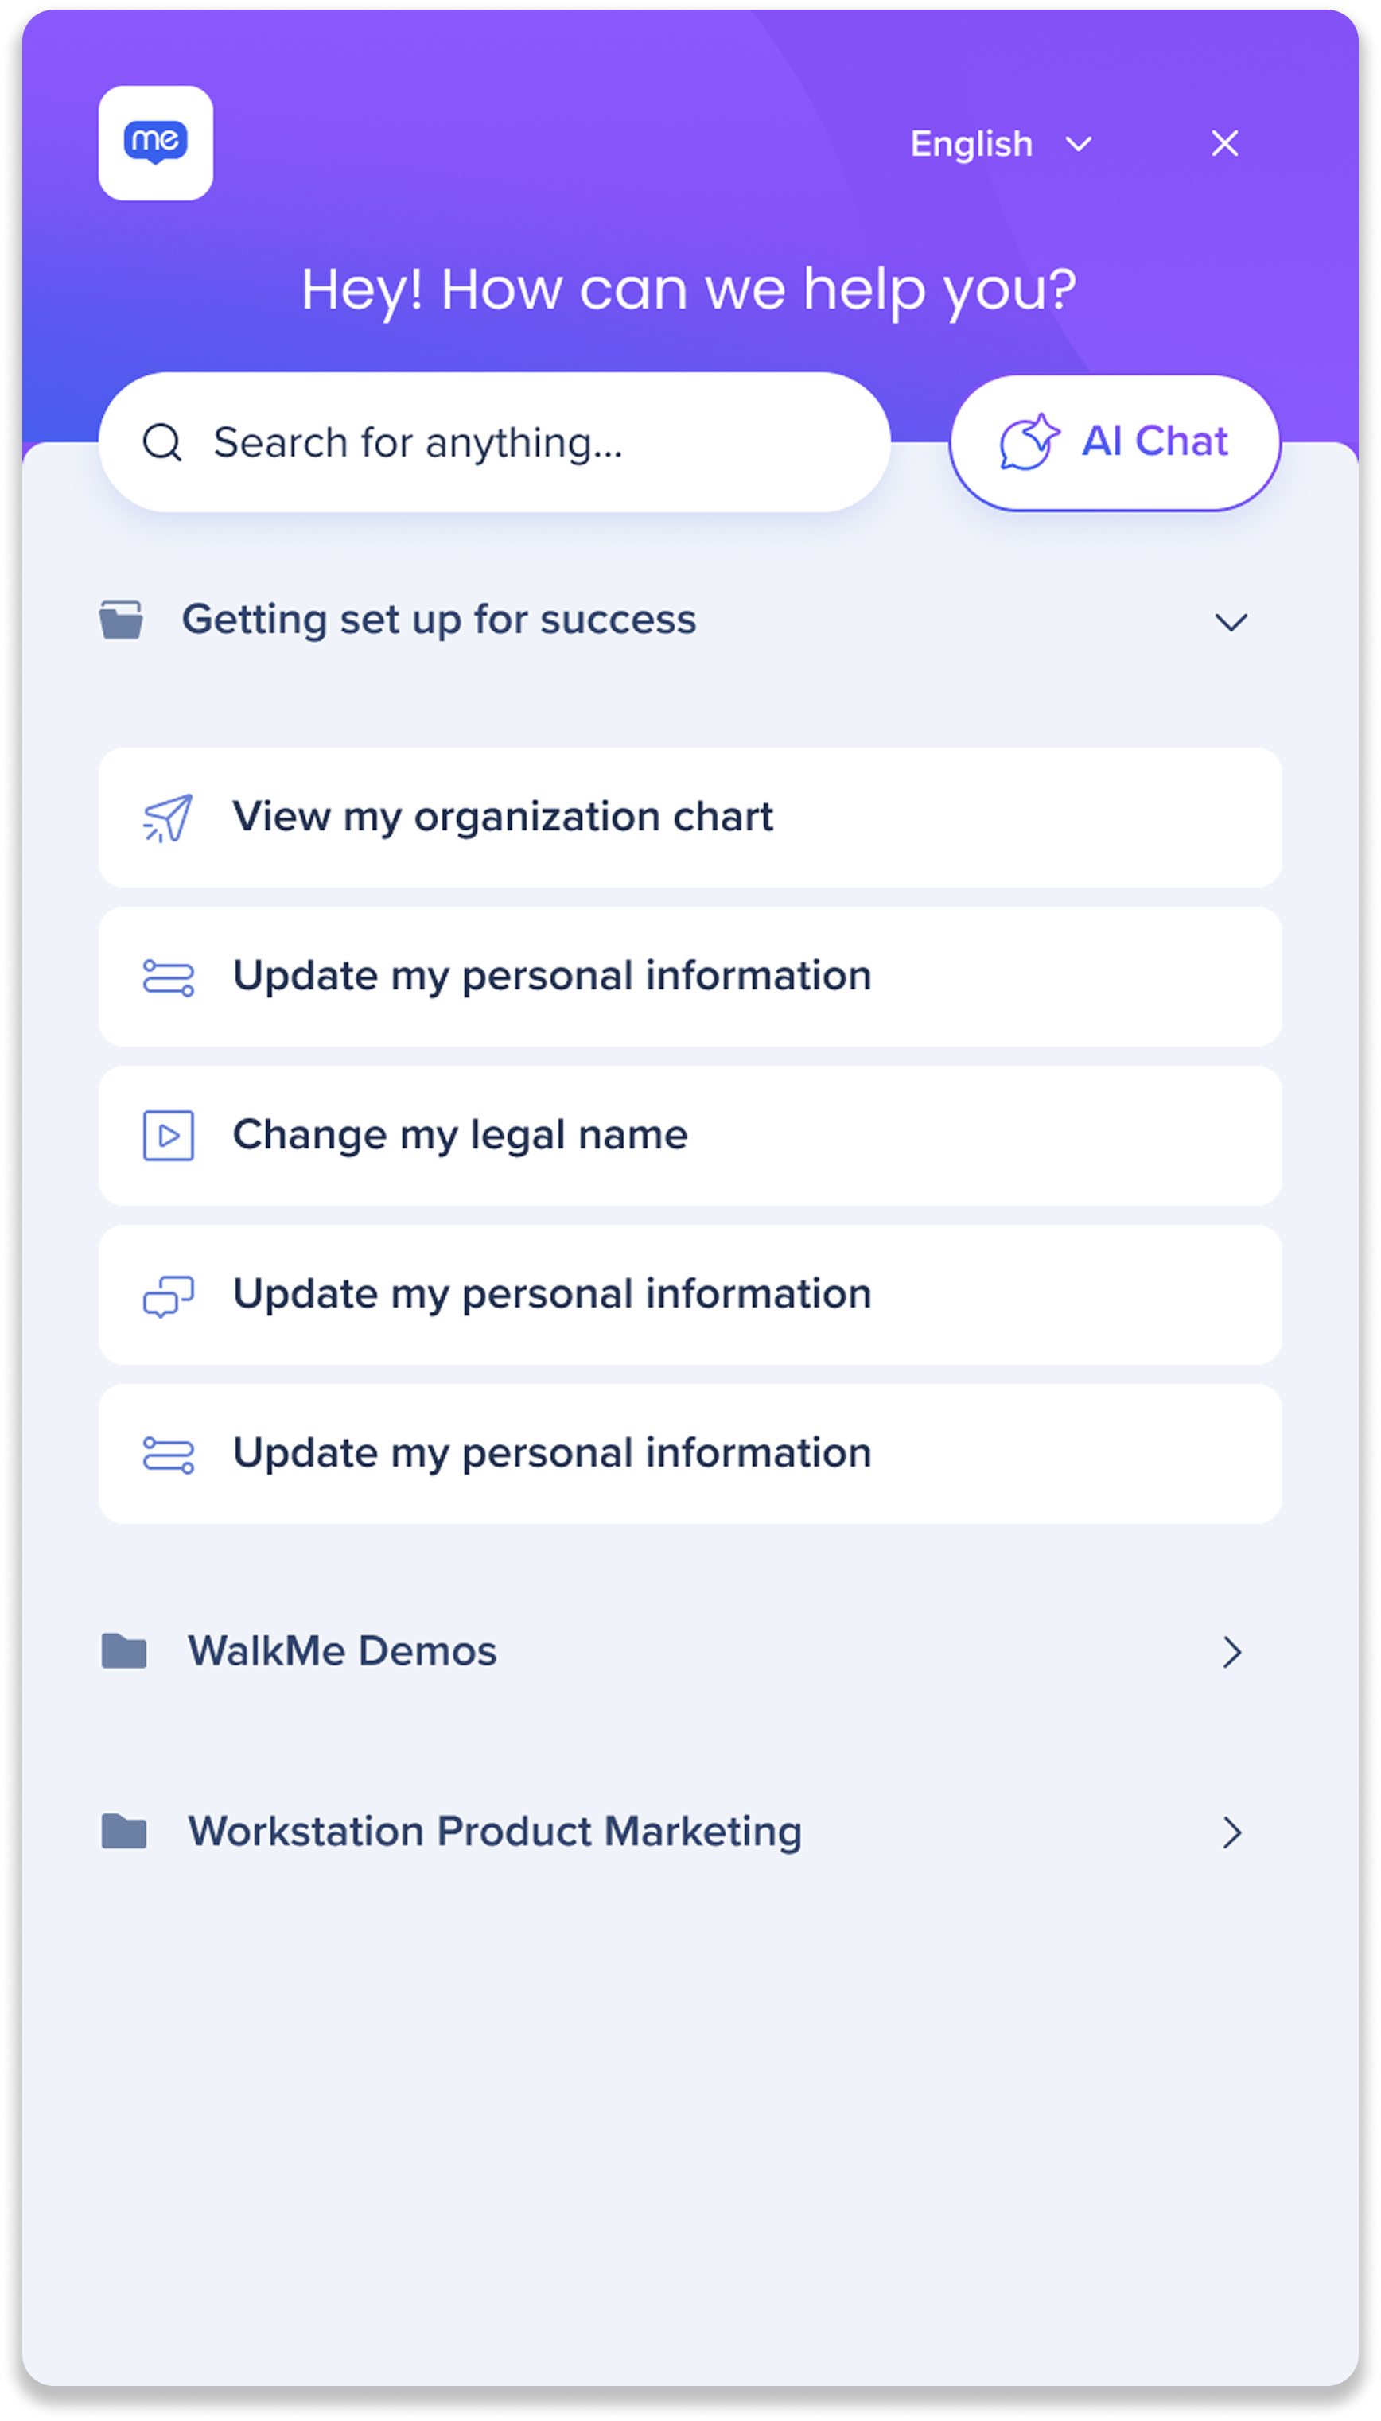Select Change my legal name item
Image resolution: width=1381 pixels, height=2421 pixels.
point(690,1136)
